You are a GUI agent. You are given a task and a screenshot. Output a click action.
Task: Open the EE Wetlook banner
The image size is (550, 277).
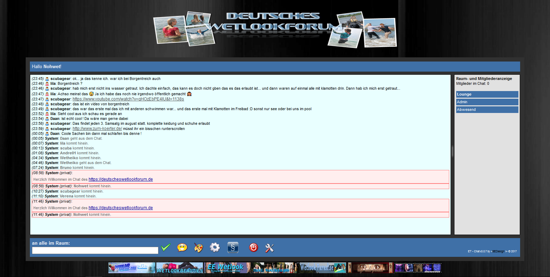(227, 268)
